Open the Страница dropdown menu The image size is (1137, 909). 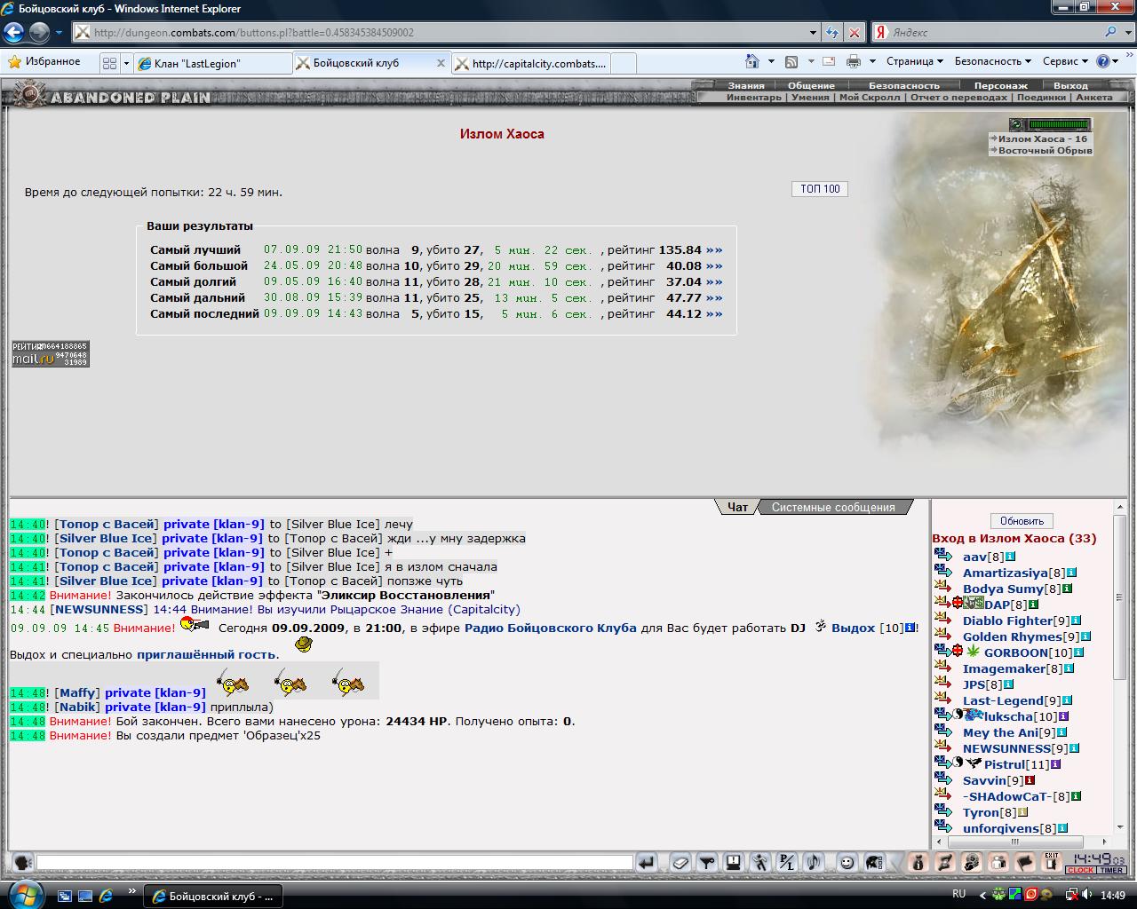tap(915, 61)
